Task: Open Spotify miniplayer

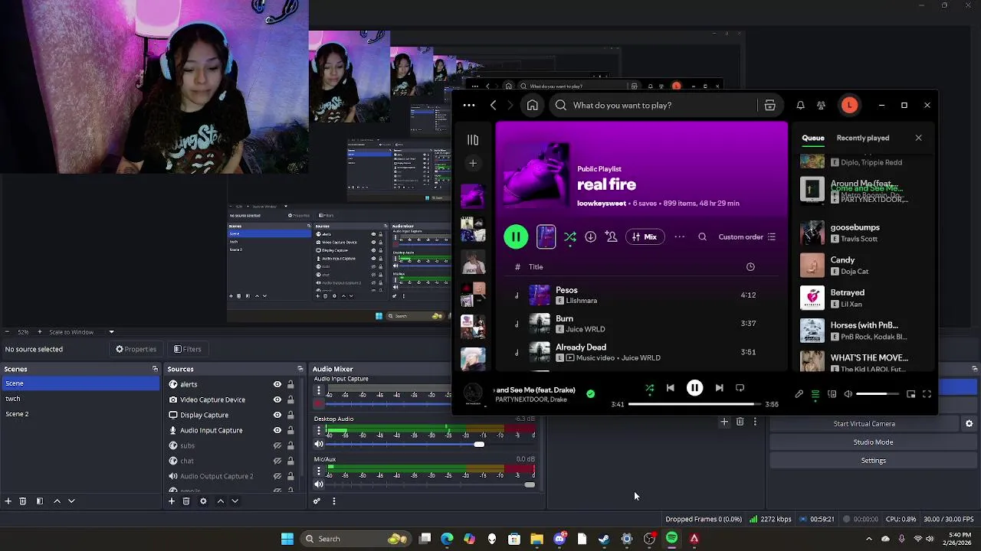Action: pyautogui.click(x=910, y=394)
